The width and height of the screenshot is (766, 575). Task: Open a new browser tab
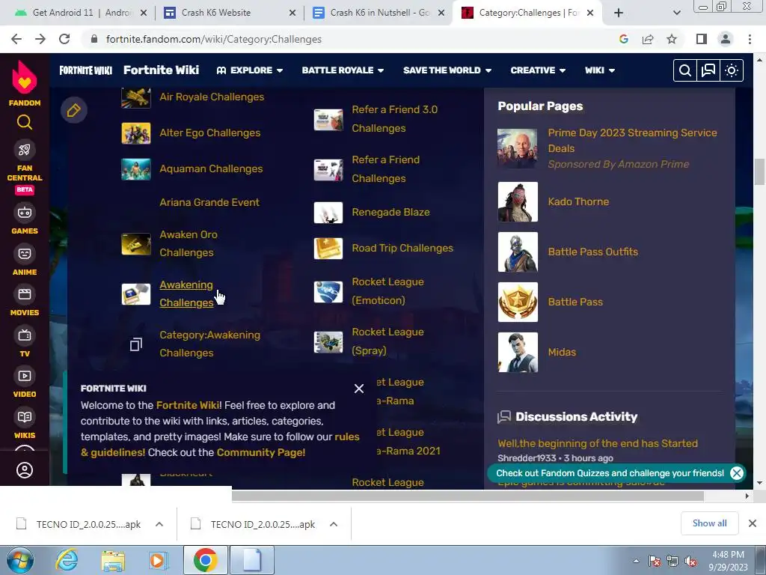619,13
